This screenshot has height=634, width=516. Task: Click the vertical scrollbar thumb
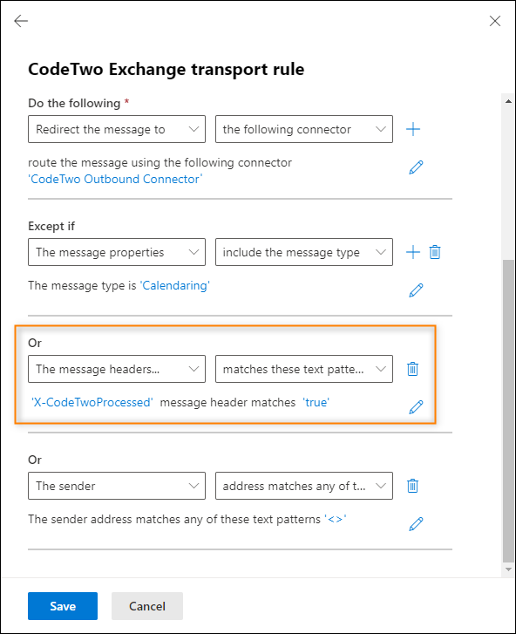click(509, 411)
